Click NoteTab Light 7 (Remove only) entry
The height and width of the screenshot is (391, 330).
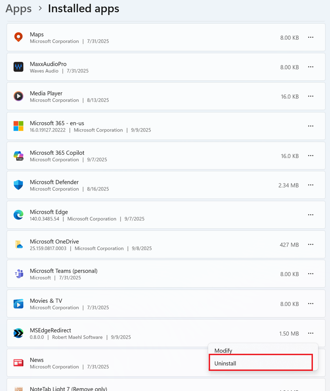pyautogui.click(x=166, y=385)
